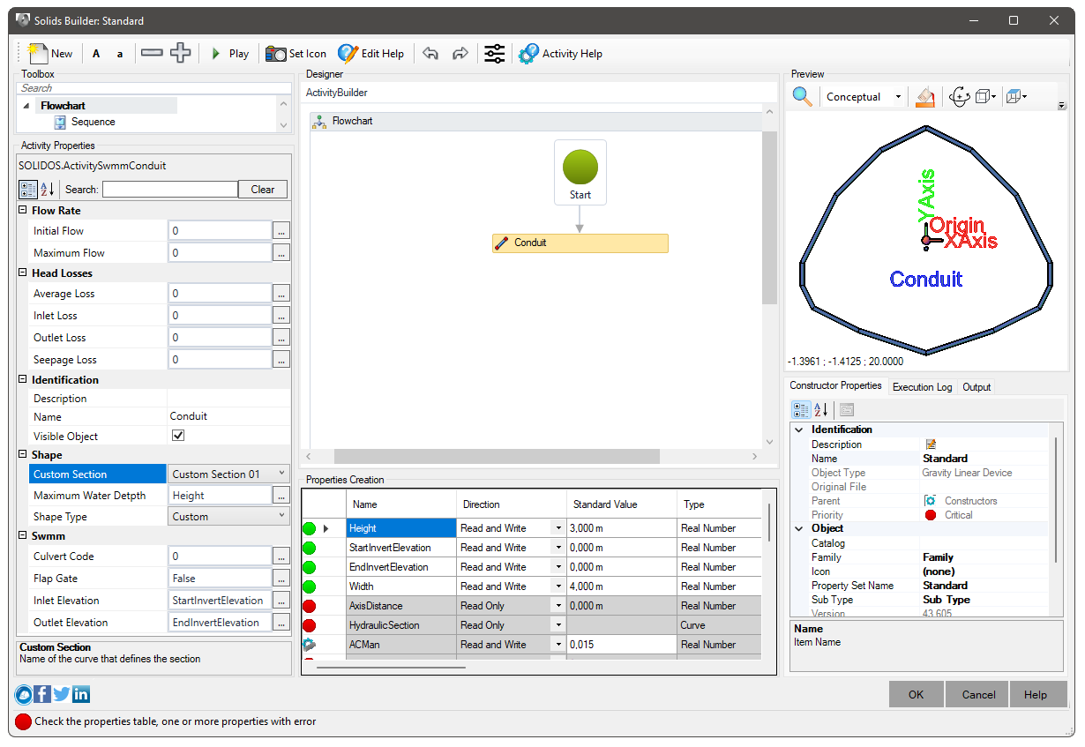Click the magnifier zoom icon in Preview
This screenshot has height=747, width=1085.
(x=802, y=96)
